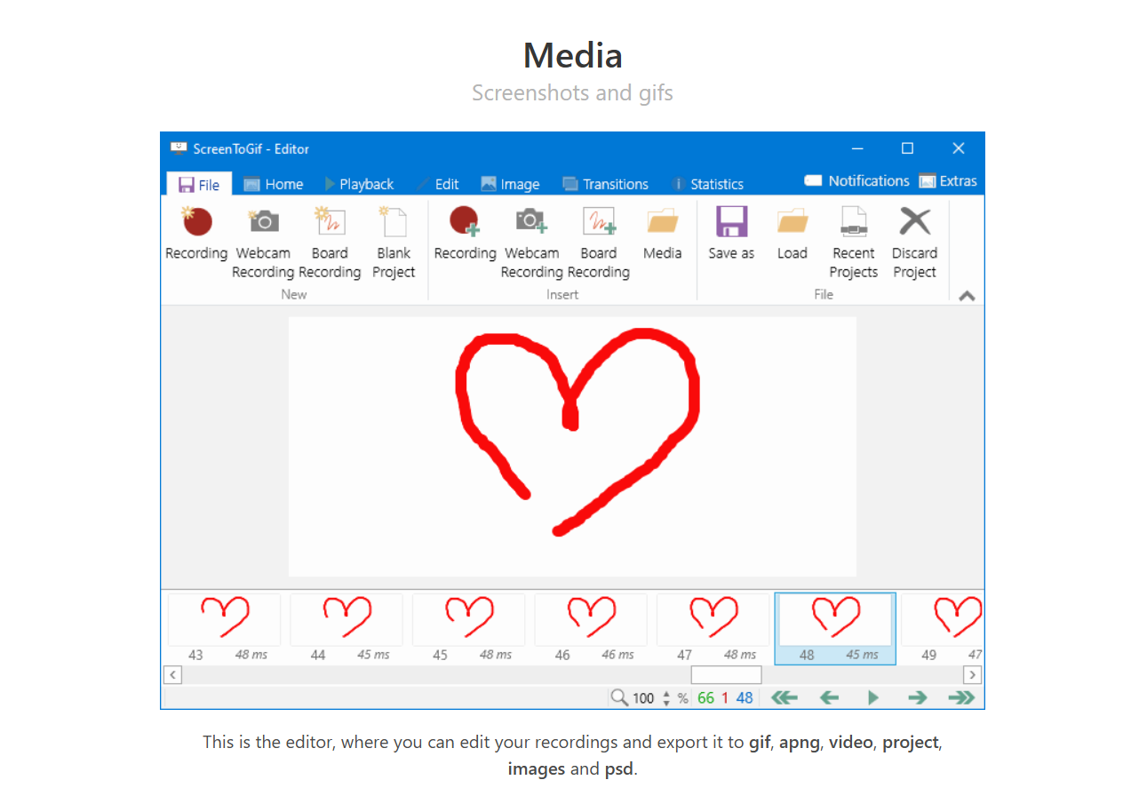Open the Transitions tab

tap(605, 184)
